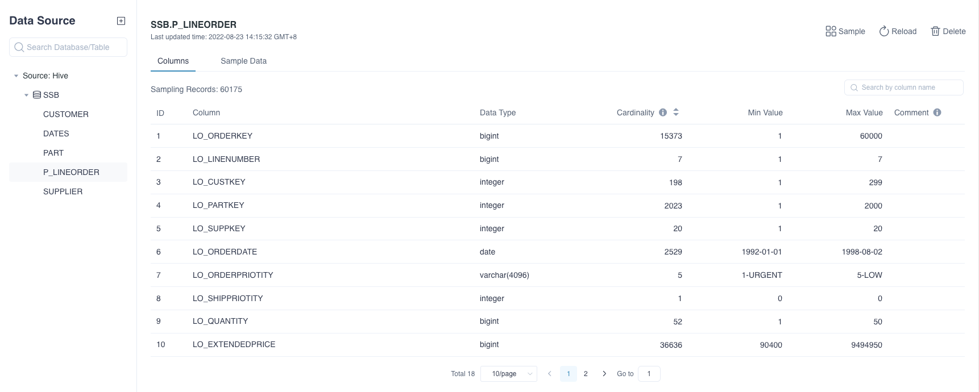979x392 pixels.
Task: Click the Cardinality info icon
Action: [x=663, y=112]
